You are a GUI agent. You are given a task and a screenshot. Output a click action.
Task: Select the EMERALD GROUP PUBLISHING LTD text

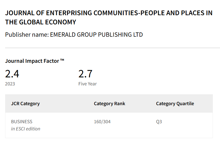(96, 35)
